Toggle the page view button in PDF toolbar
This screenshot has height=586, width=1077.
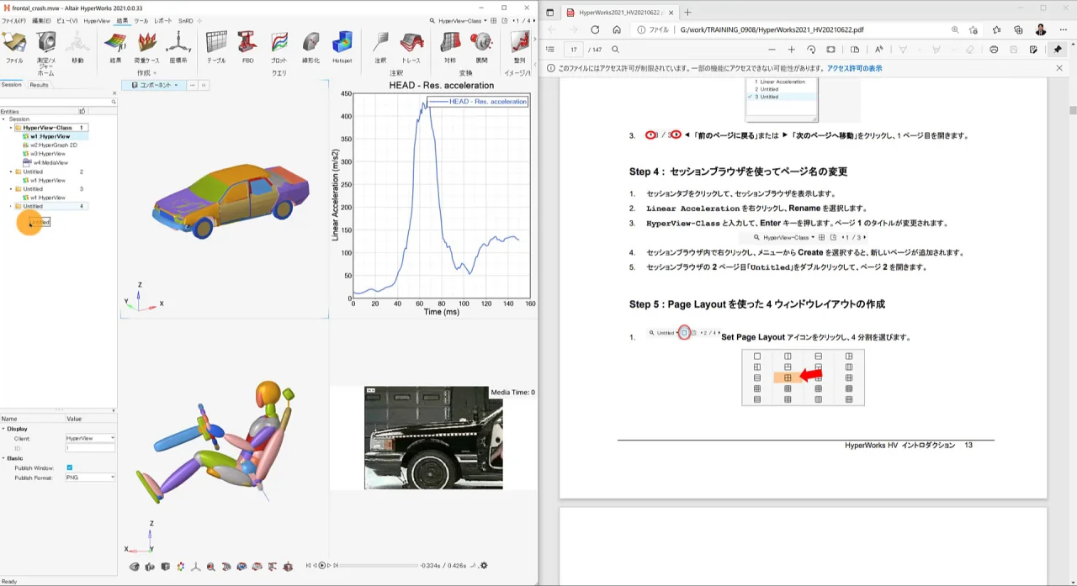pos(855,50)
